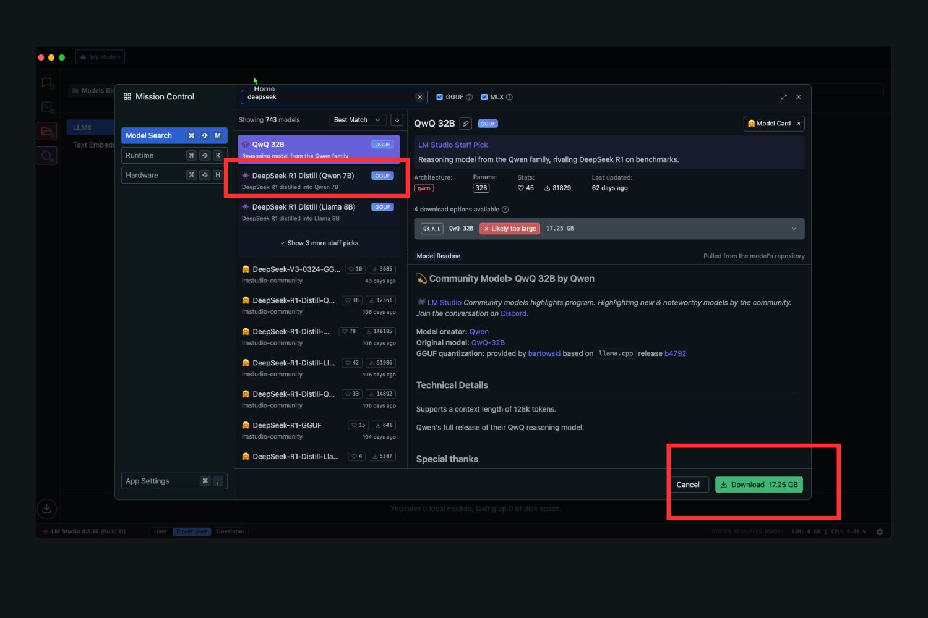Copy QwQ 32B link via chain icon
928x618 pixels.
466,124
